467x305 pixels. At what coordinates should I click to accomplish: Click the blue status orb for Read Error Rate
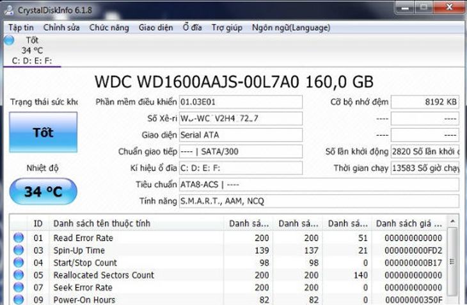click(x=19, y=238)
